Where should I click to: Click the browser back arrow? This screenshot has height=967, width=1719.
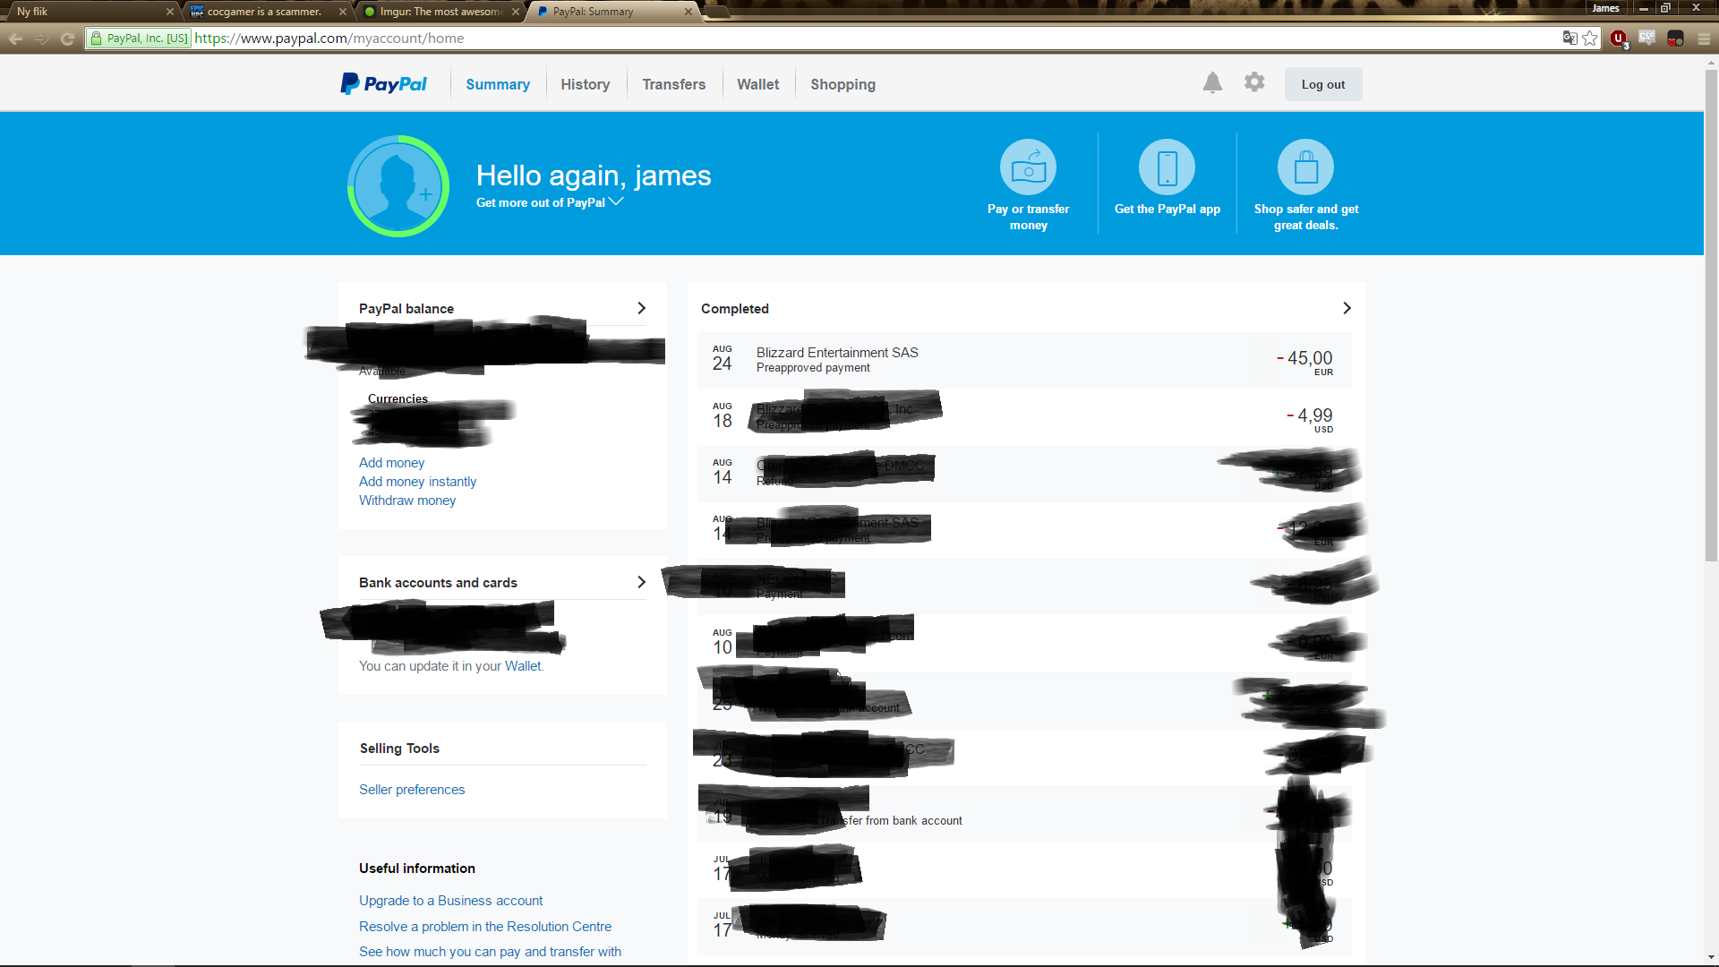(15, 39)
